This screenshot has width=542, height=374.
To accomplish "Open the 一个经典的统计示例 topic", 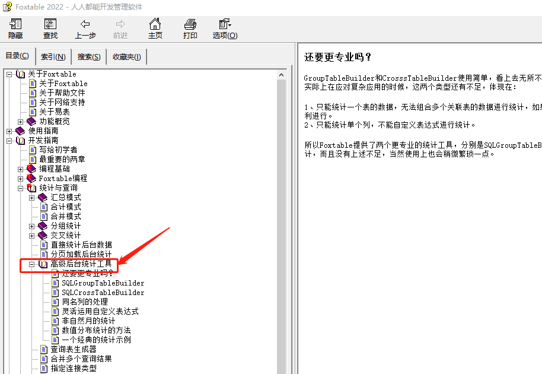I will point(96,340).
